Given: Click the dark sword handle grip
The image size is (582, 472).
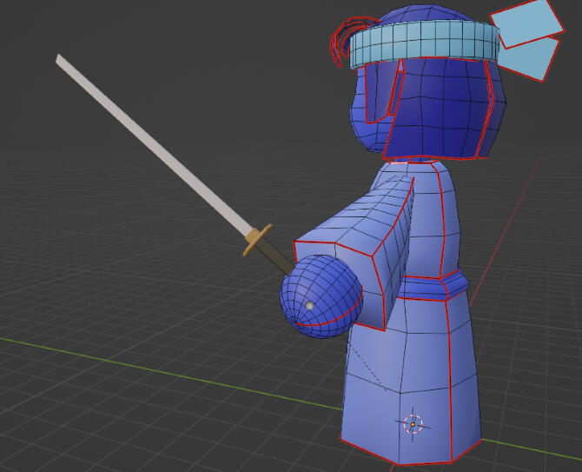Looking at the screenshot, I should [277, 258].
